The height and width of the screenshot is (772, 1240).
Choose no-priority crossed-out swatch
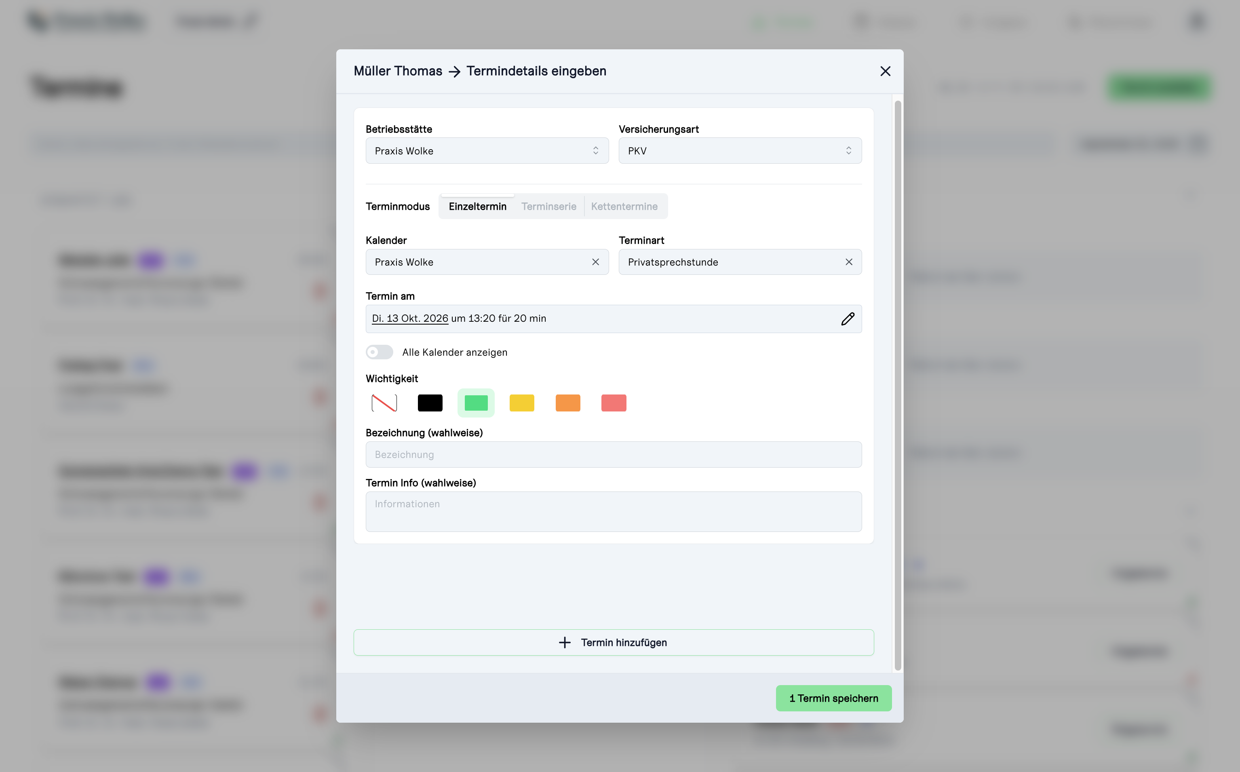point(384,403)
